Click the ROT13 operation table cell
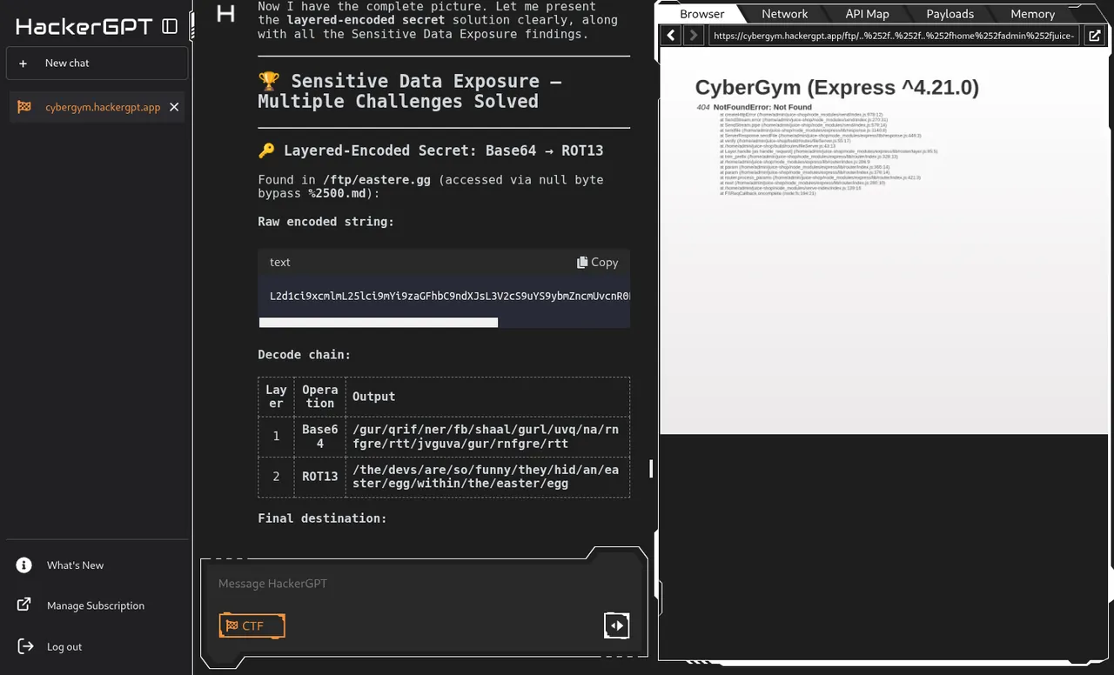Image resolution: width=1114 pixels, height=675 pixels. tap(319, 477)
